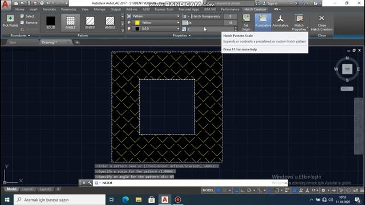Open workspace switching gear in status bar

tap(323, 190)
